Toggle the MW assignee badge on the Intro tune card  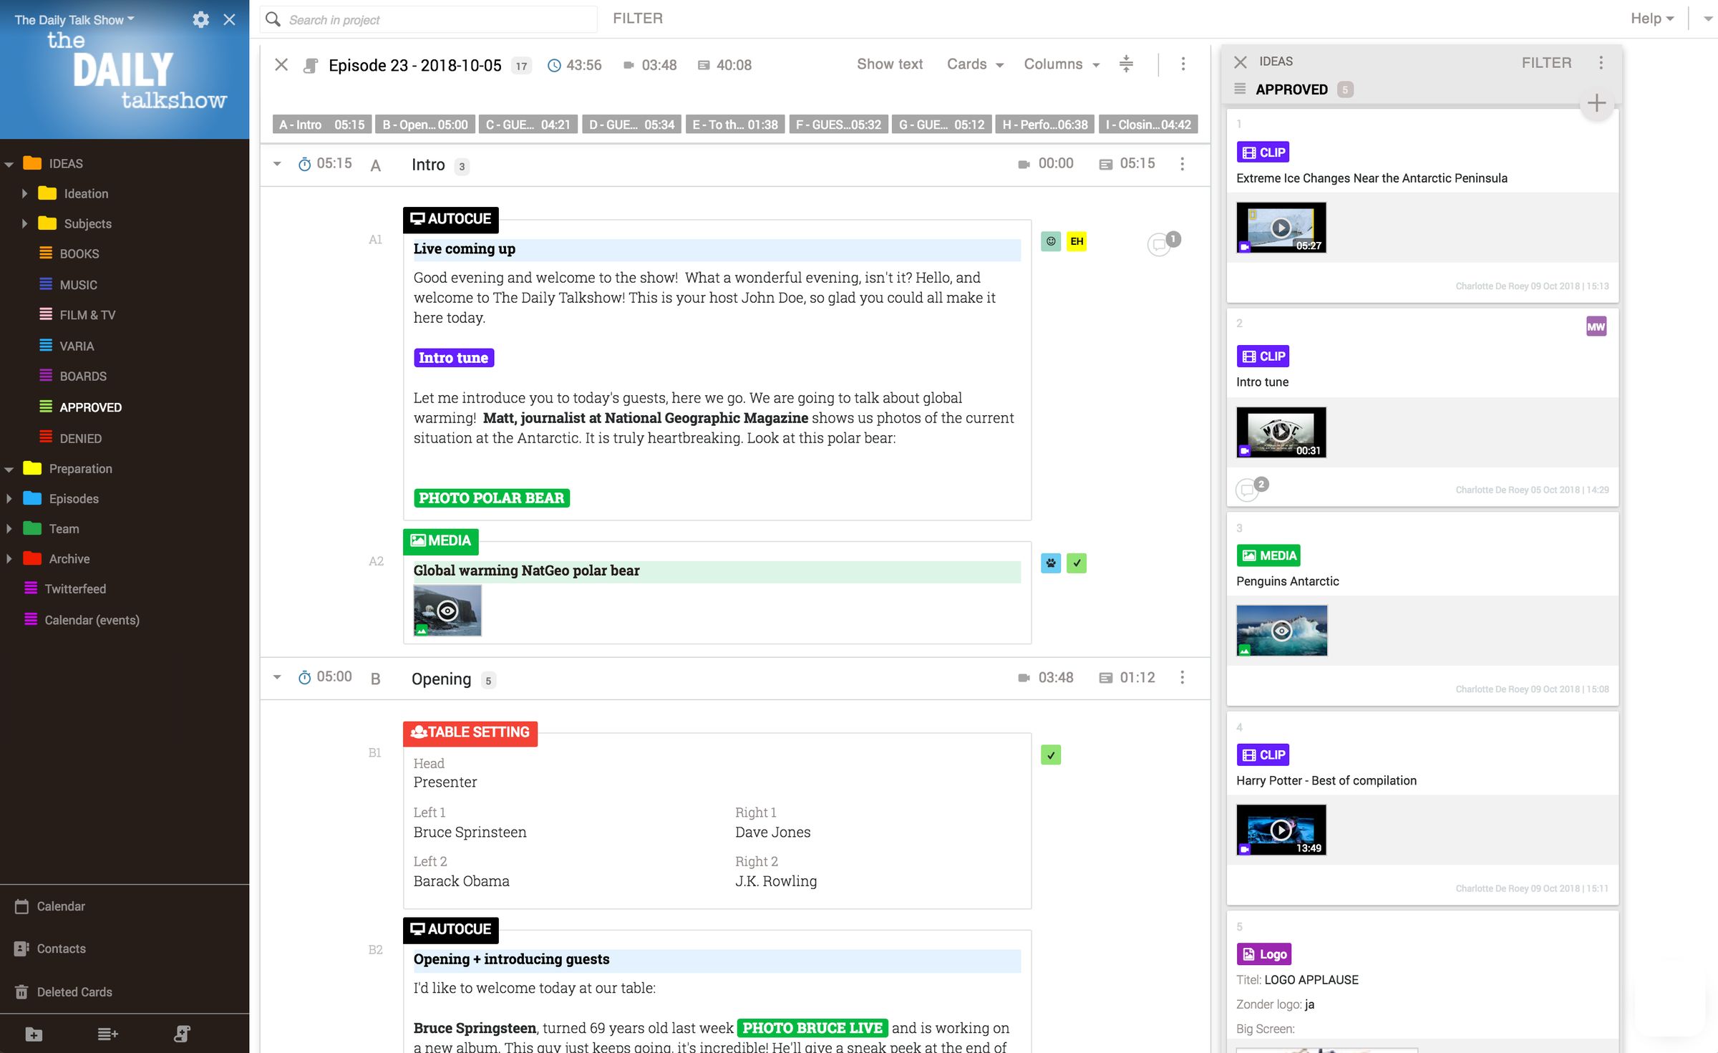(1596, 326)
